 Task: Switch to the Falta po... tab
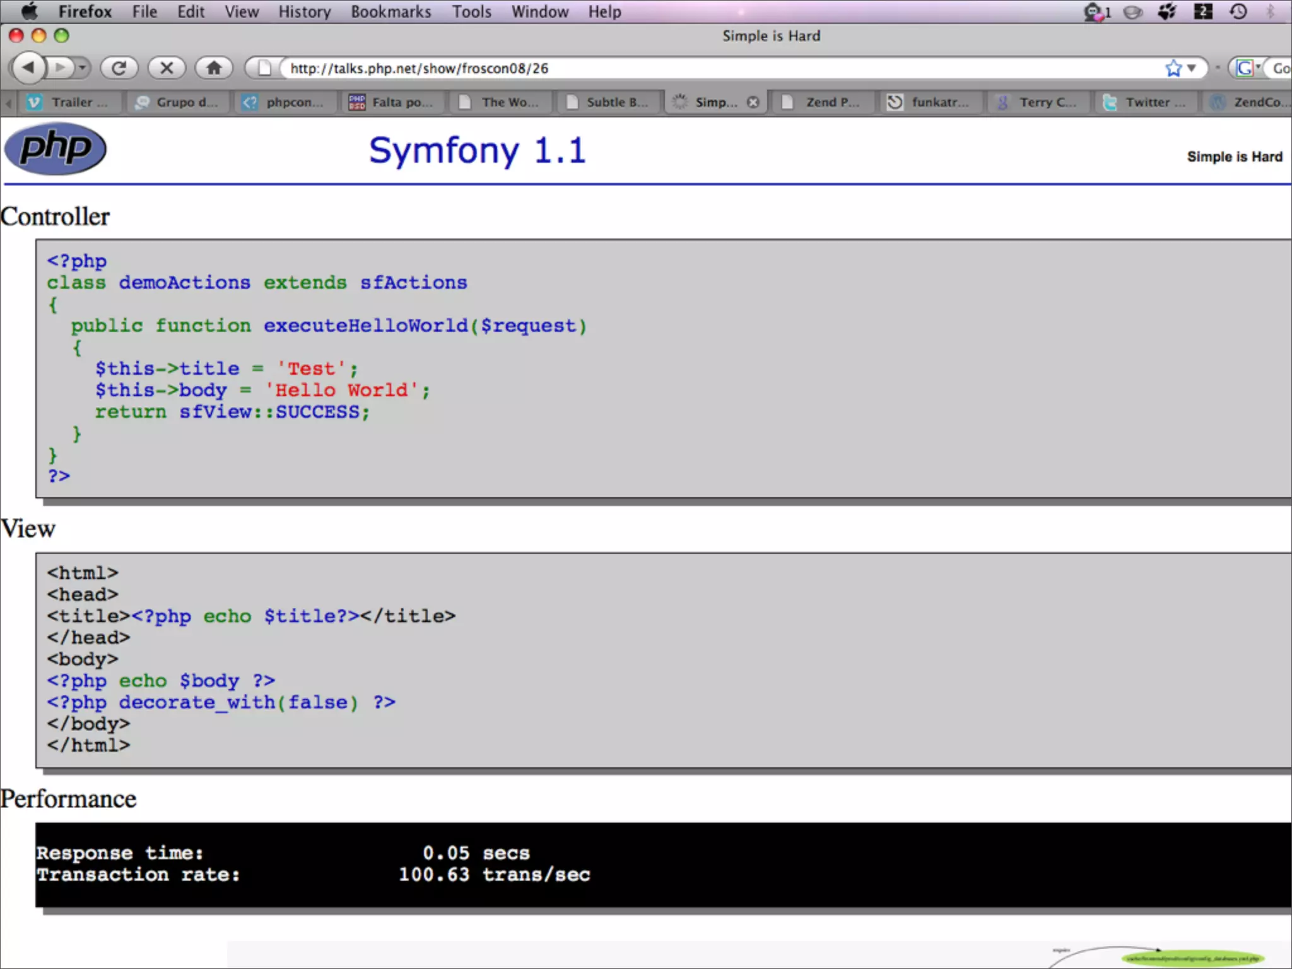coord(394,102)
